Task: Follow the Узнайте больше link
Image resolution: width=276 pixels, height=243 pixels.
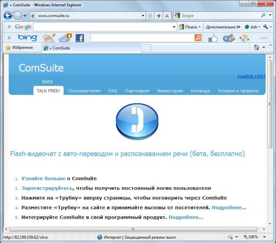Action: coord(43,179)
